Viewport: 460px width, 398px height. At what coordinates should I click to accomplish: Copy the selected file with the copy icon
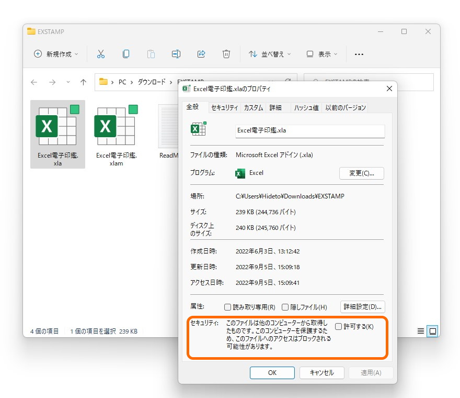(125, 54)
